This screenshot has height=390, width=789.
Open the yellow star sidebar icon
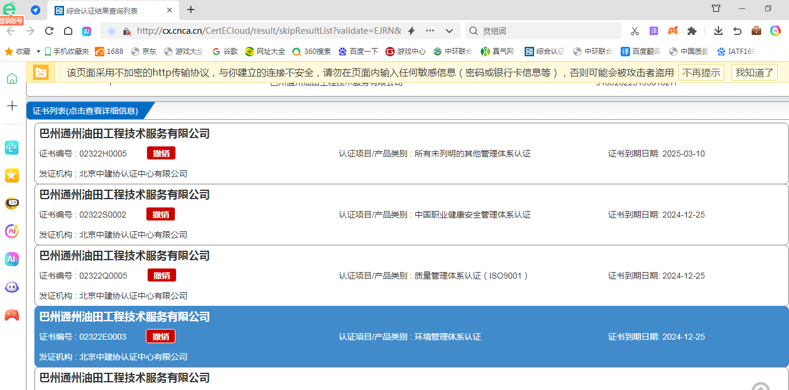(x=12, y=175)
